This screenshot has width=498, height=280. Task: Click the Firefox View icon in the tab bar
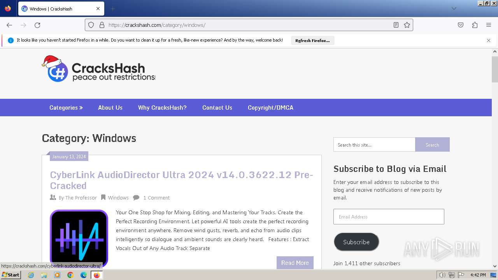pyautogui.click(x=8, y=9)
